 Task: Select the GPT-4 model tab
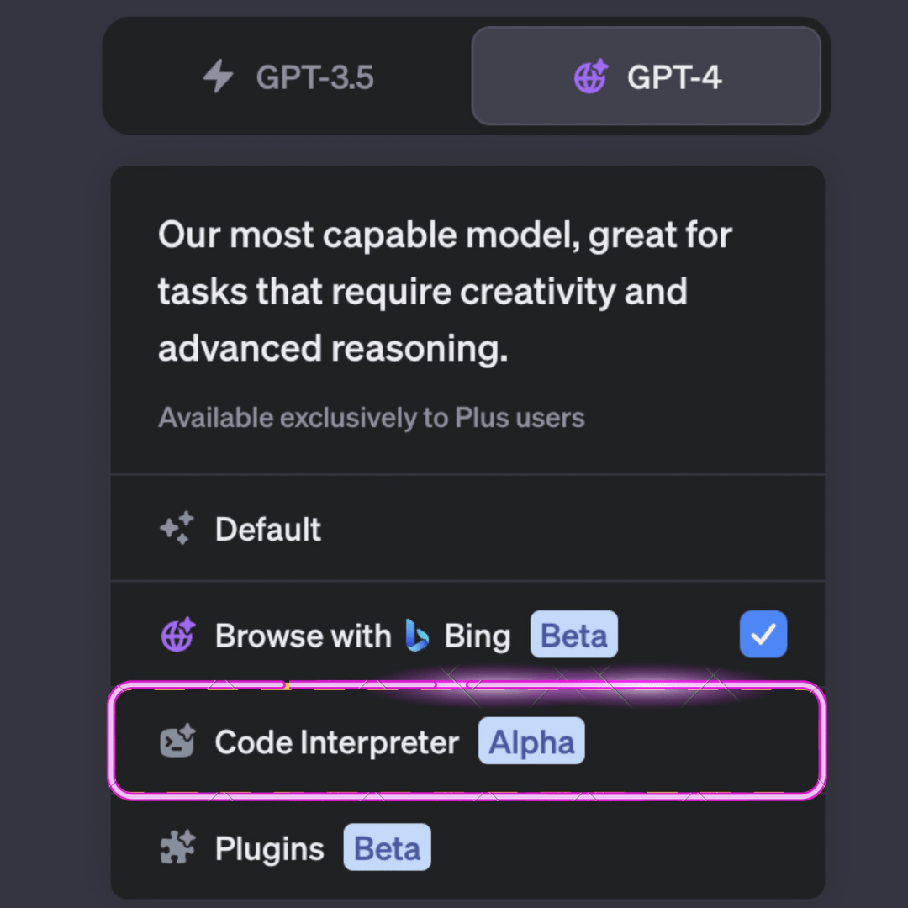646,77
